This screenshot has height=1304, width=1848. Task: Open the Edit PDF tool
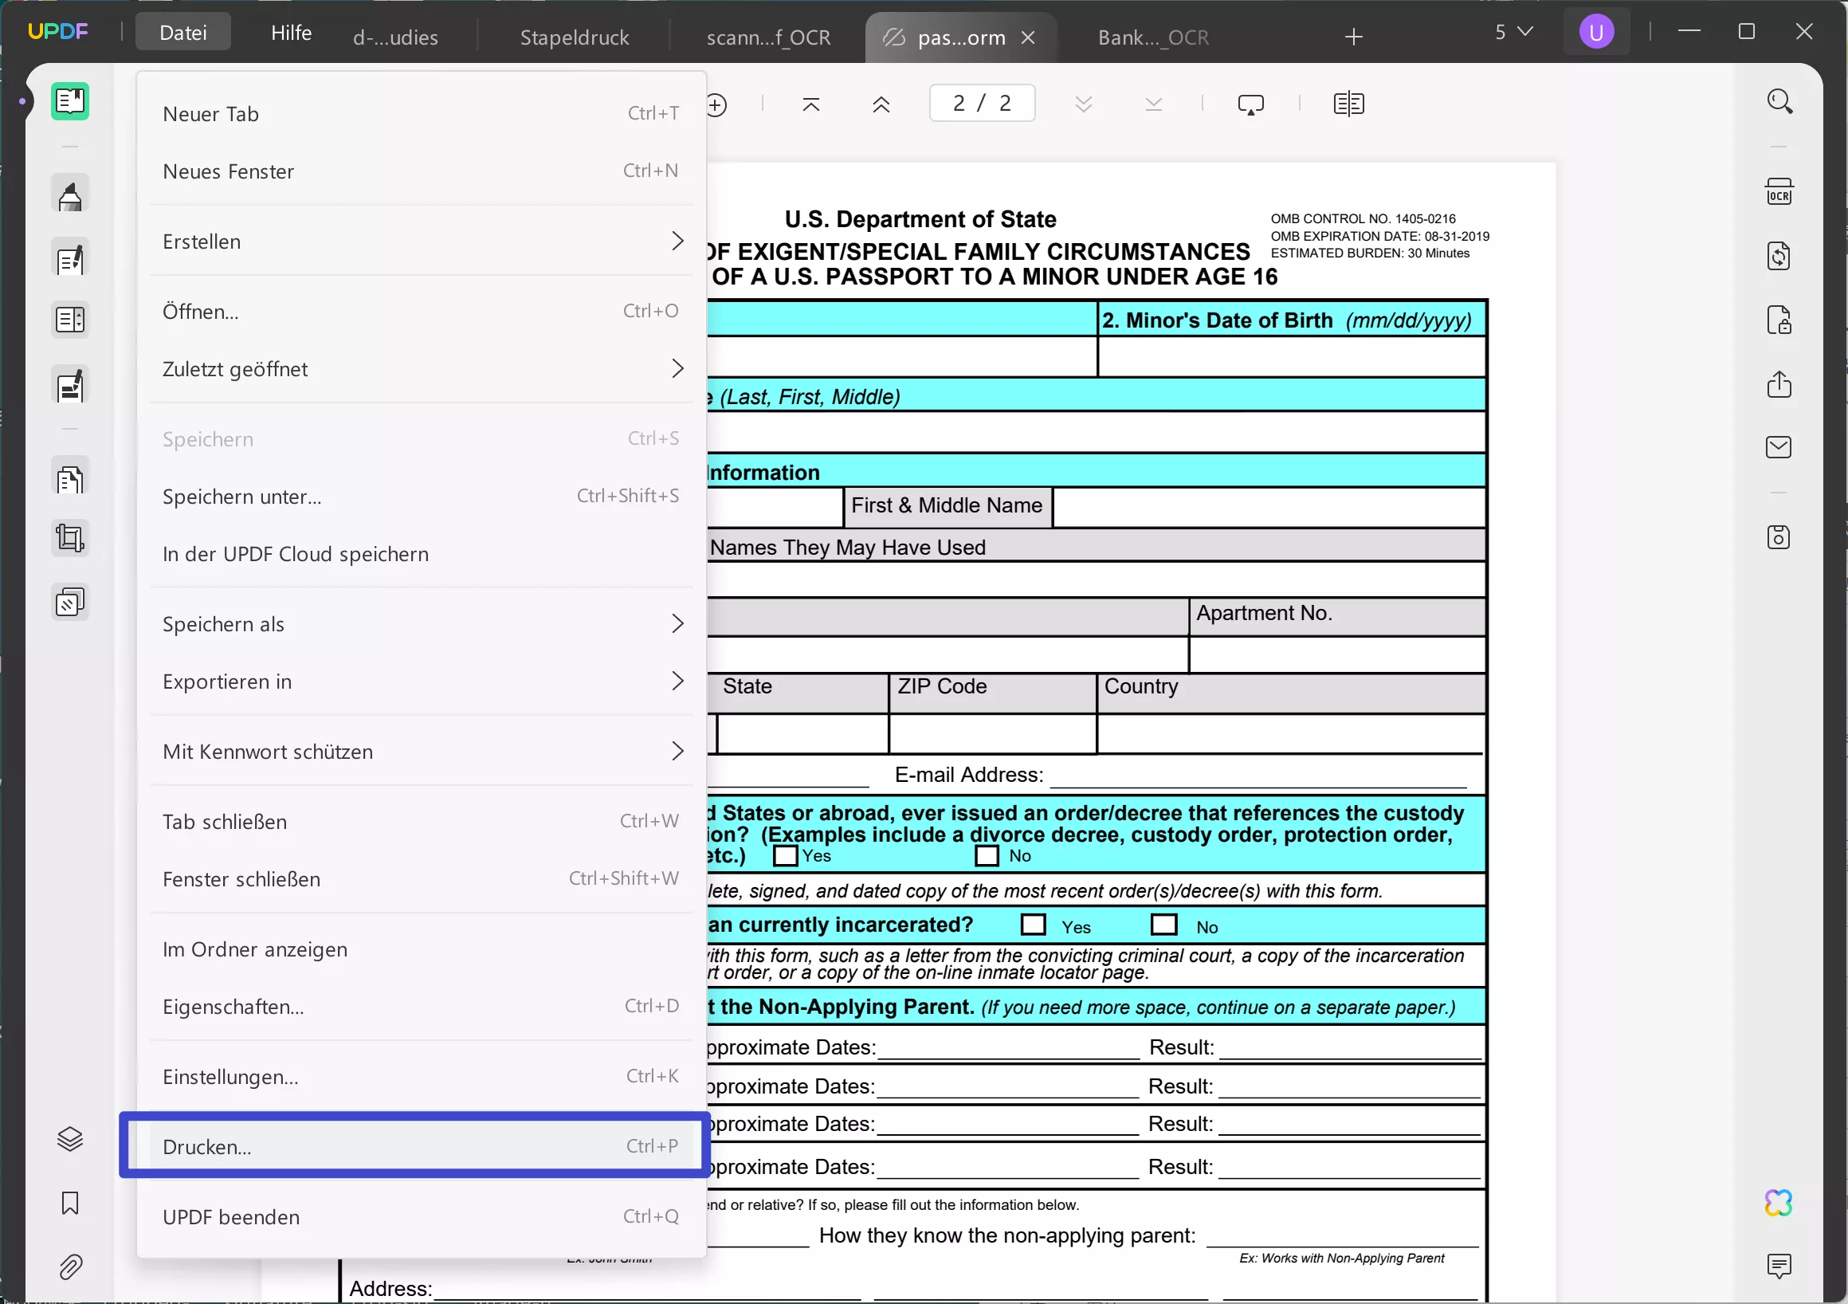pos(70,257)
